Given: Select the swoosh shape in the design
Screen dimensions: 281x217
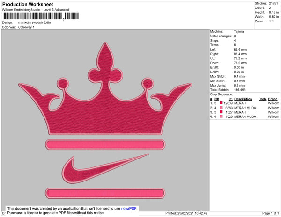Looking at the screenshot, I should pyautogui.click(x=105, y=169).
